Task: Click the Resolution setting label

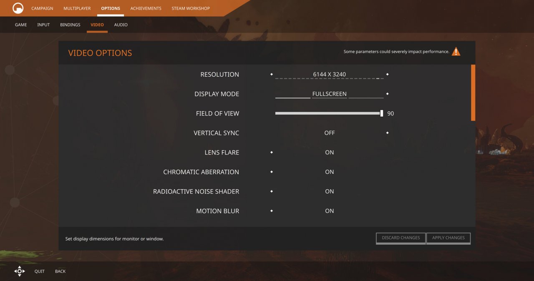Action: click(220, 74)
